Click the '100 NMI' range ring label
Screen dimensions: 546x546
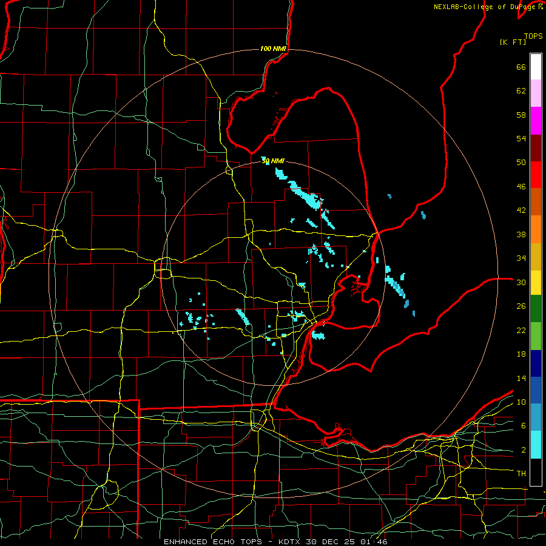[273, 49]
